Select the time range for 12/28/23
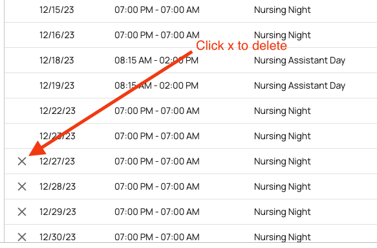The width and height of the screenshot is (377, 248). pos(157,186)
